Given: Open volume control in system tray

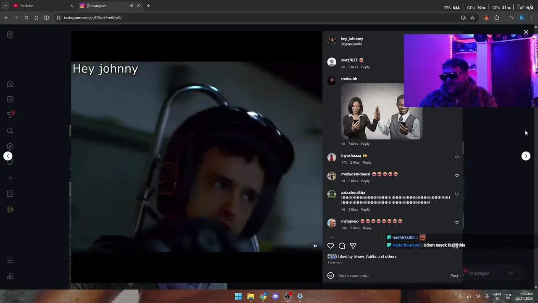Looking at the screenshot, I should pos(478,296).
